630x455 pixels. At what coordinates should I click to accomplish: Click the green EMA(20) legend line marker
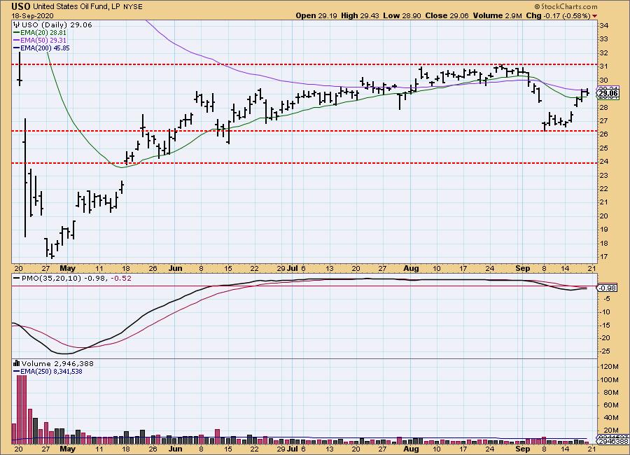[x=16, y=33]
